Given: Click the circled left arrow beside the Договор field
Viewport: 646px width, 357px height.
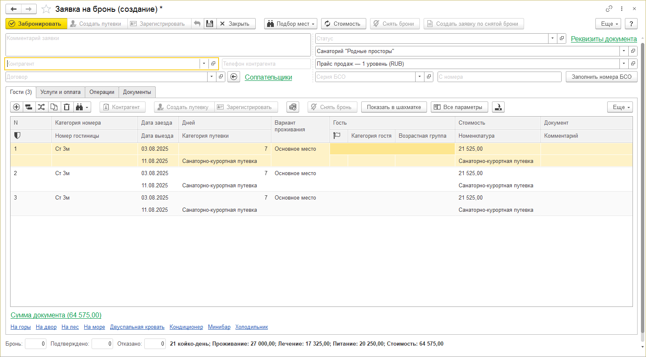Looking at the screenshot, I should (234, 77).
